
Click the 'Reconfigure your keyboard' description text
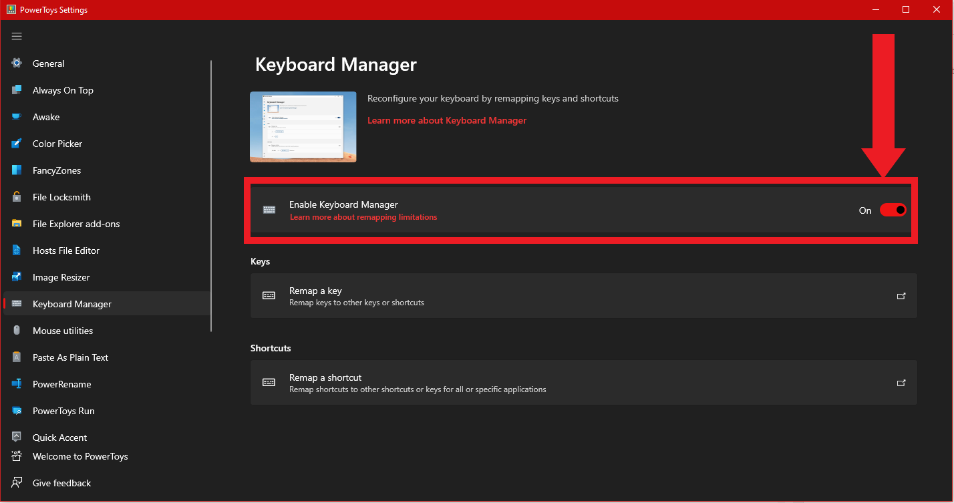493,99
